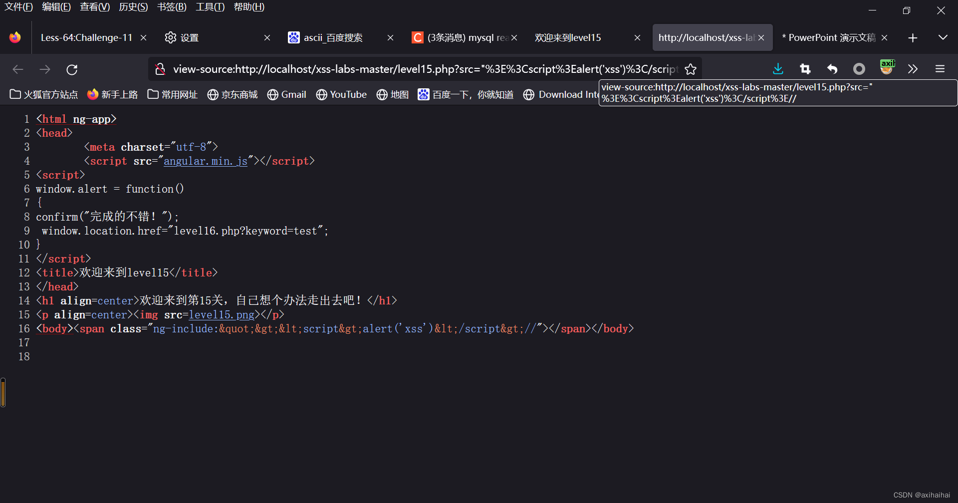Open the hamburger application menu
The image size is (958, 503).
coord(940,69)
